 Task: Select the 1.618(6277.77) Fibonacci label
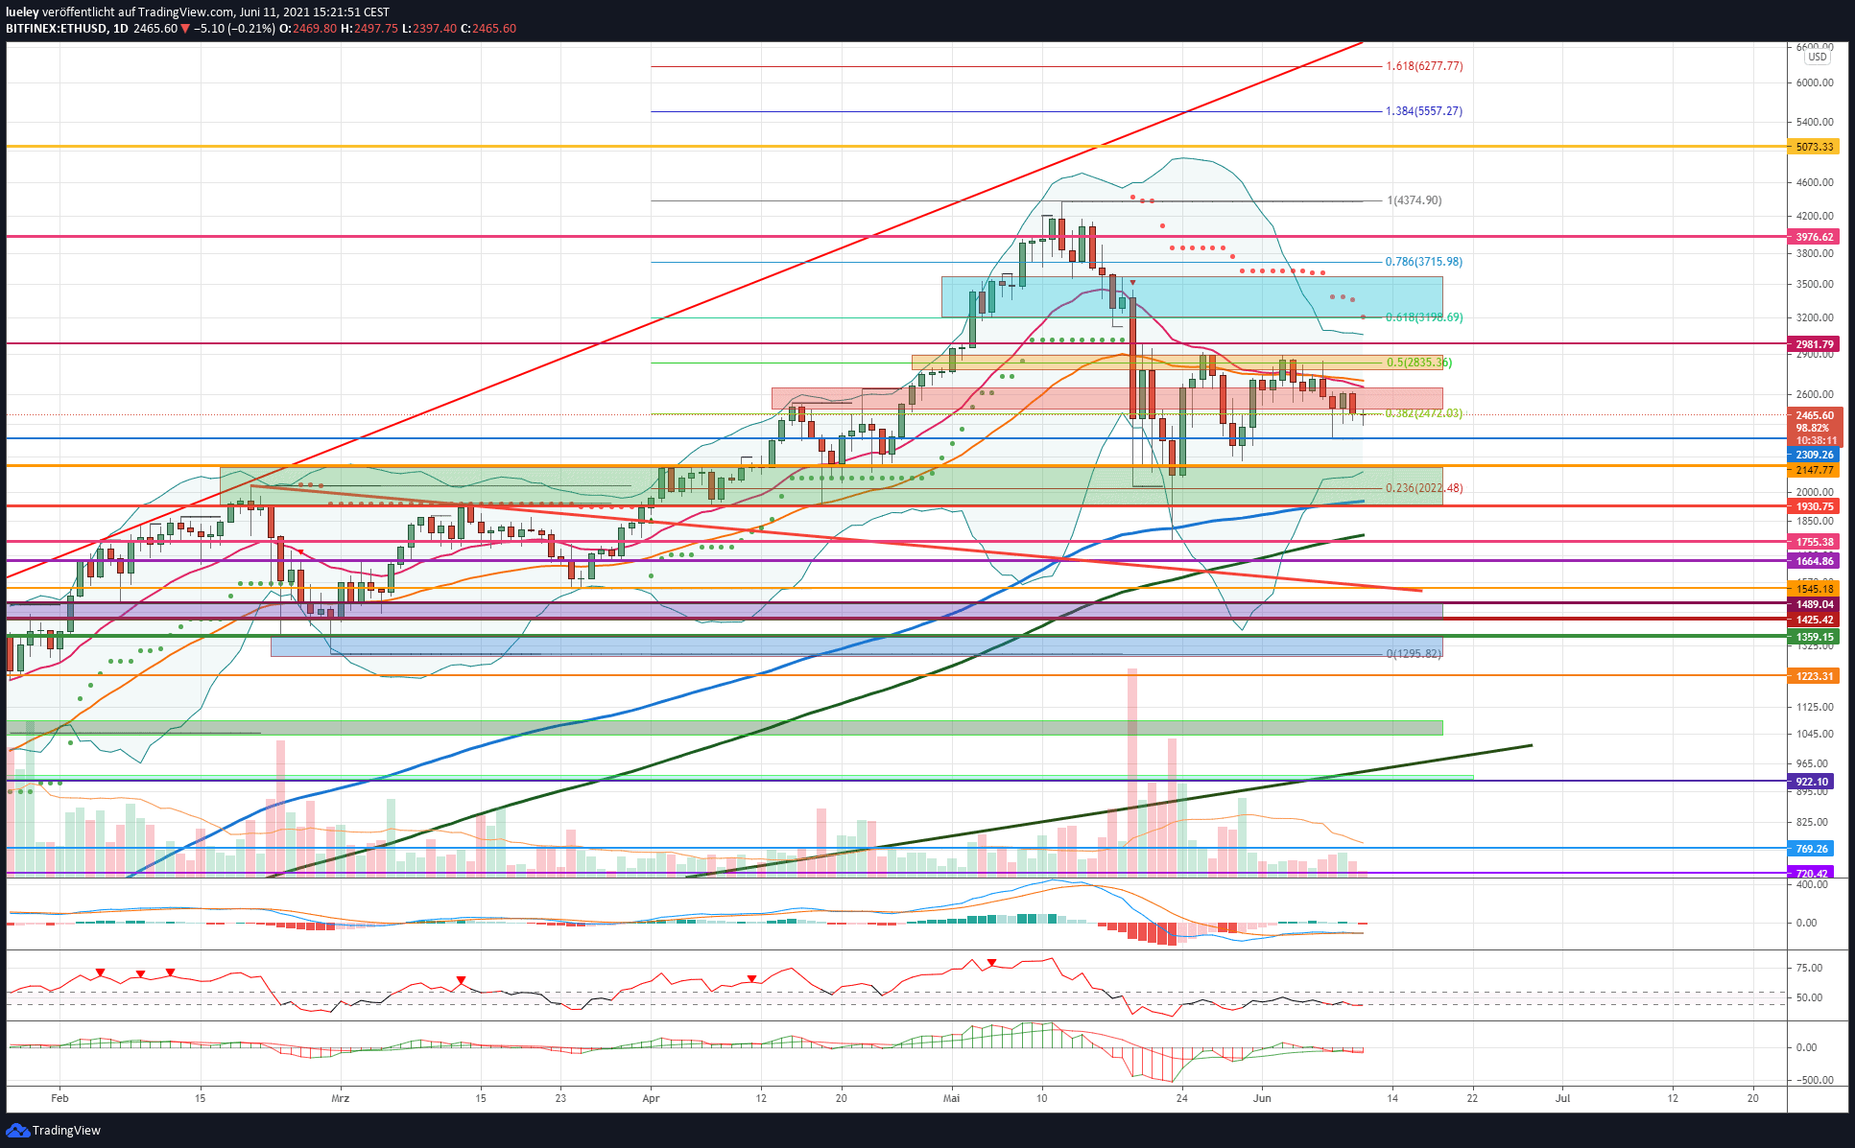(1424, 66)
